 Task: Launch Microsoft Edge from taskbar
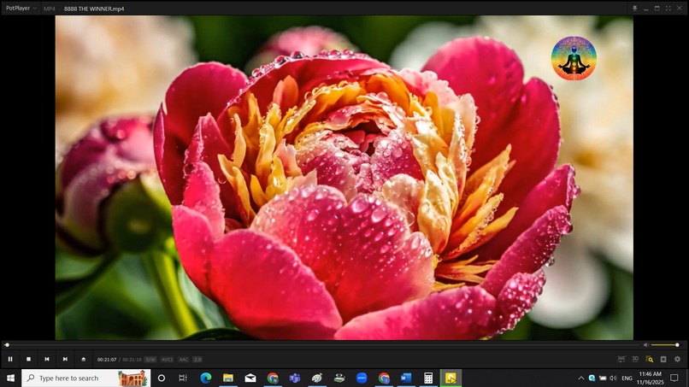coord(206,378)
